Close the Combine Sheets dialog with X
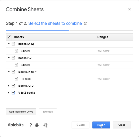Viewport: 139px width, 137px height. 129,9
